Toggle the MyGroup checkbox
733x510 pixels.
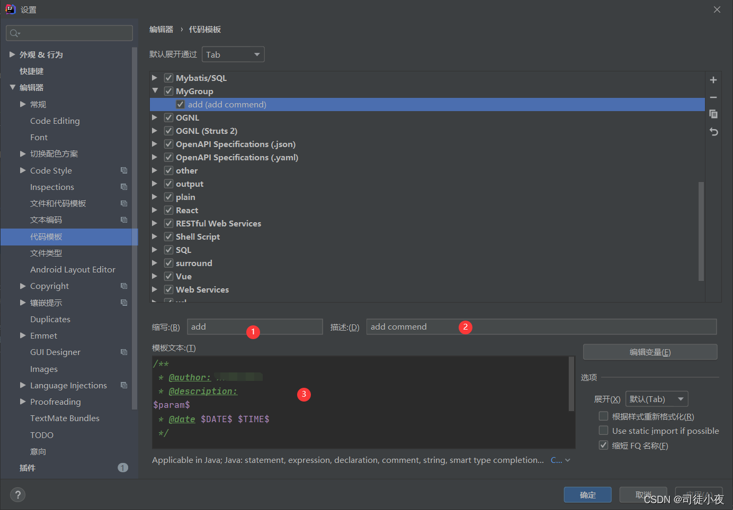pos(169,91)
